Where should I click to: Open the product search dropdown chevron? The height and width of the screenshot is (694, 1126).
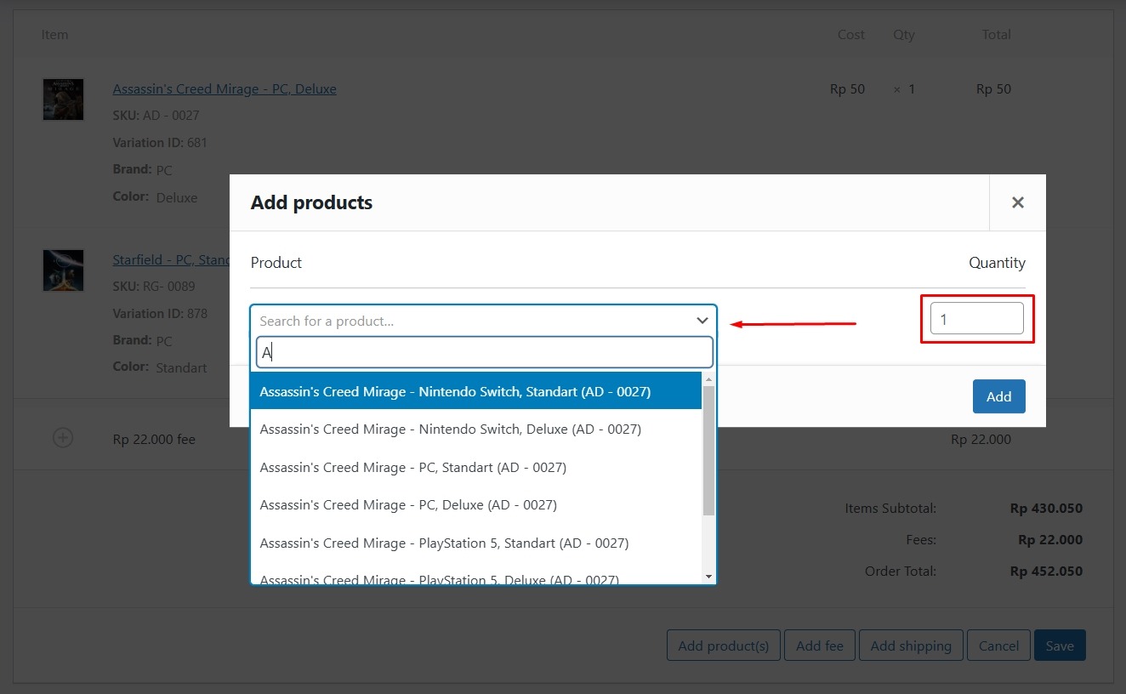pos(702,321)
